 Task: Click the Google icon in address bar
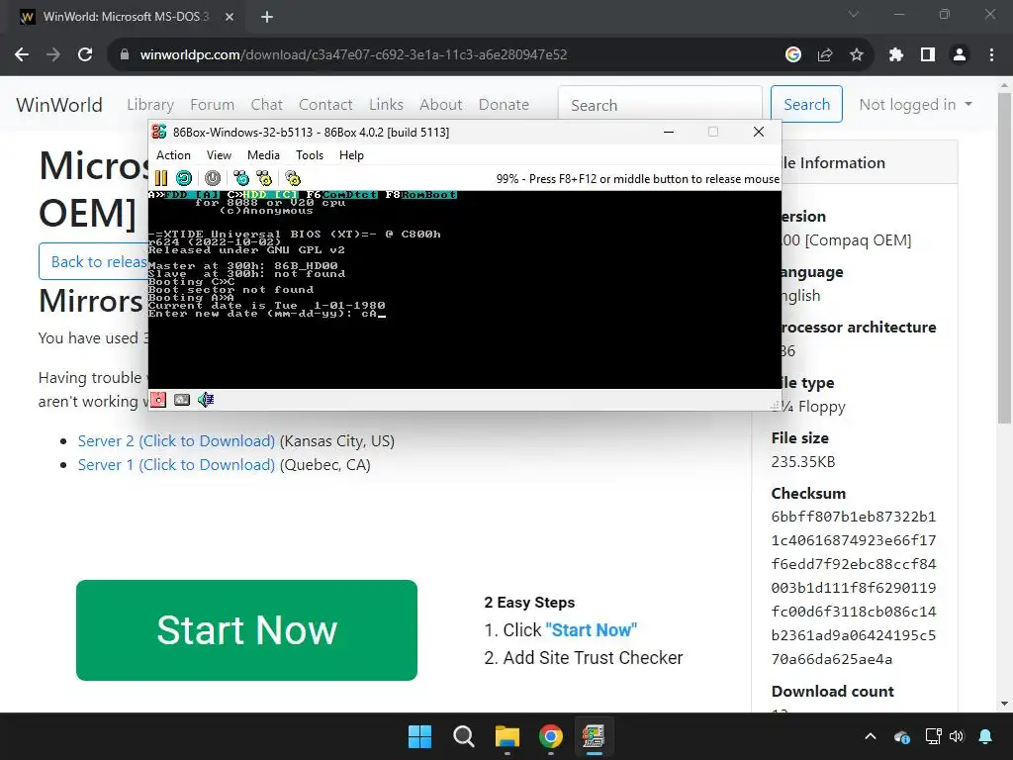tap(793, 55)
